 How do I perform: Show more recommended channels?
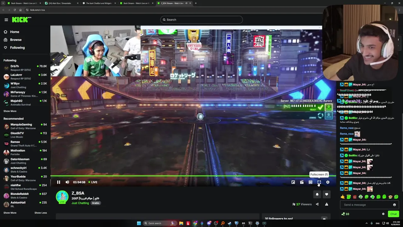pyautogui.click(x=10, y=213)
